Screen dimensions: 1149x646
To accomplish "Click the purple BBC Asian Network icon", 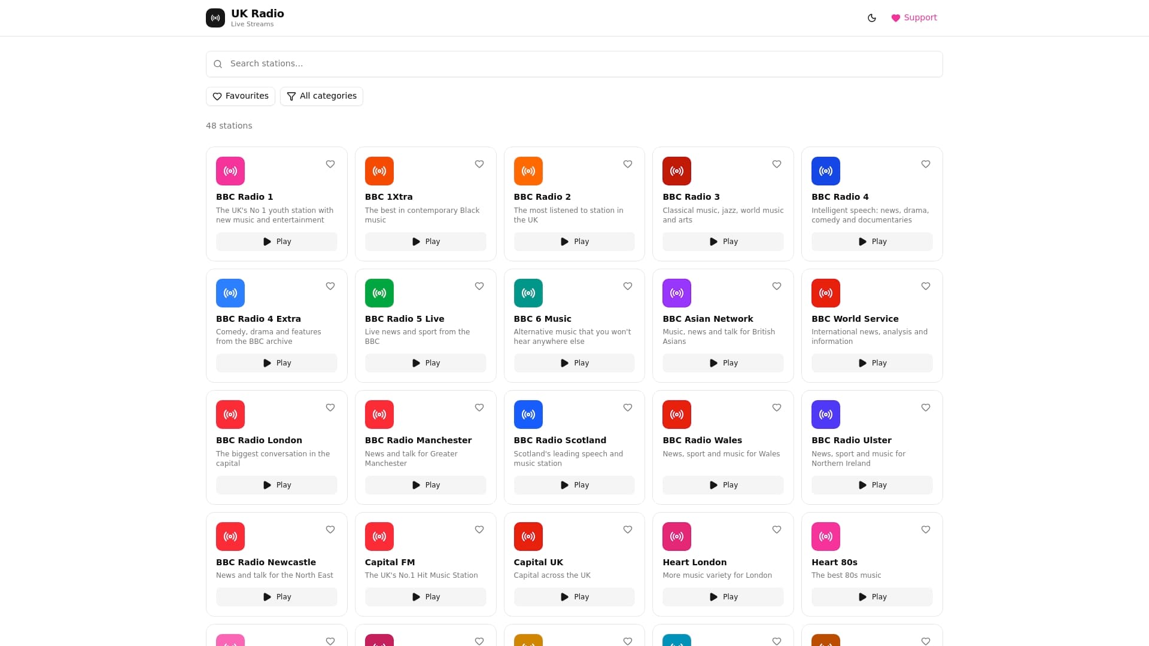I will [x=677, y=293].
